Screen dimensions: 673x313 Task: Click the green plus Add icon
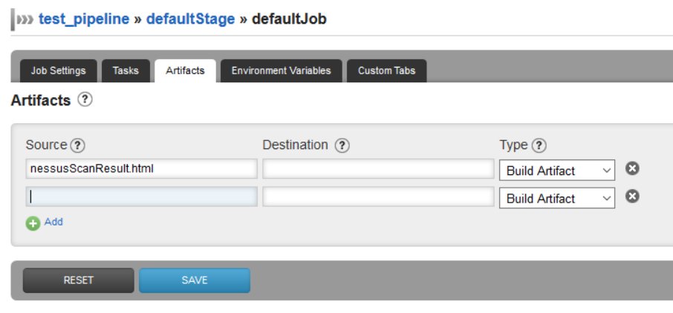[x=33, y=223]
